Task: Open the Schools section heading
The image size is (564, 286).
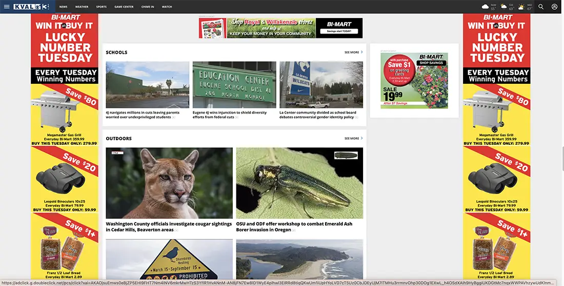Action: (116, 52)
